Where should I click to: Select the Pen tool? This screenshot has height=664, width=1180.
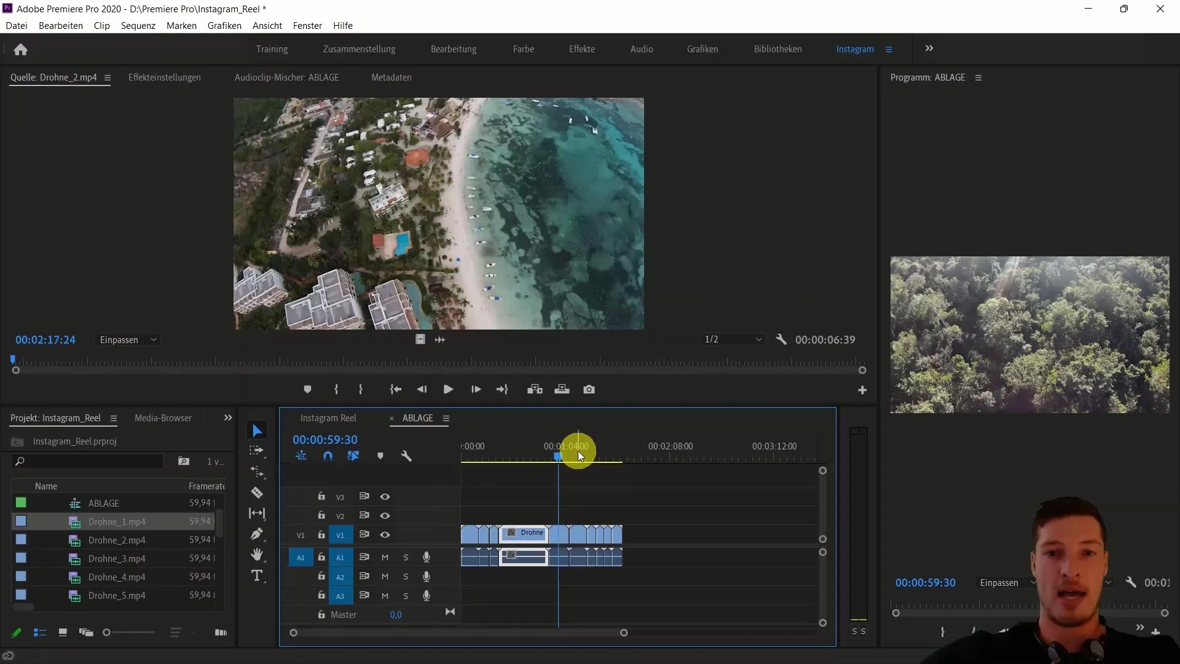(x=257, y=534)
